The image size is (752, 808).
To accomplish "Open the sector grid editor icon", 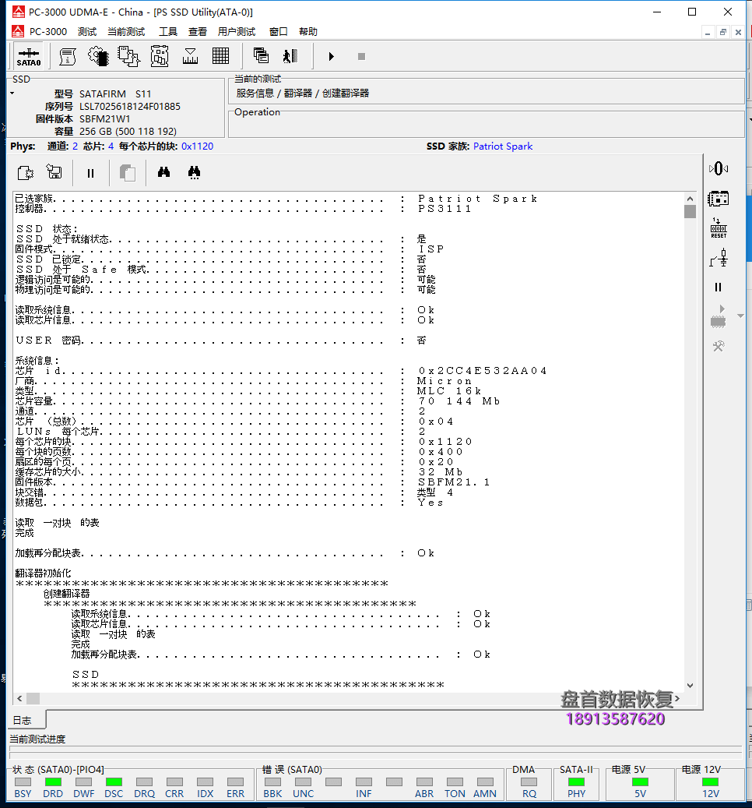I will pyautogui.click(x=221, y=56).
